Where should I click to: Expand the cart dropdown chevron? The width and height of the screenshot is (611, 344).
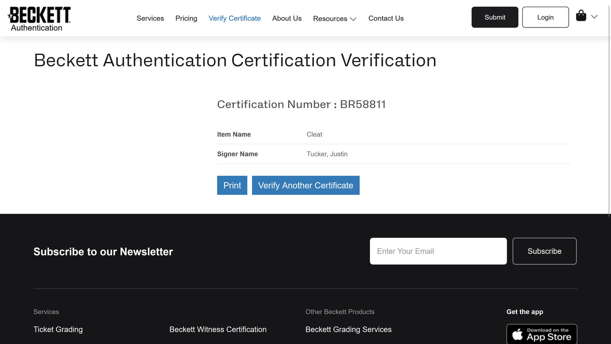tap(594, 17)
